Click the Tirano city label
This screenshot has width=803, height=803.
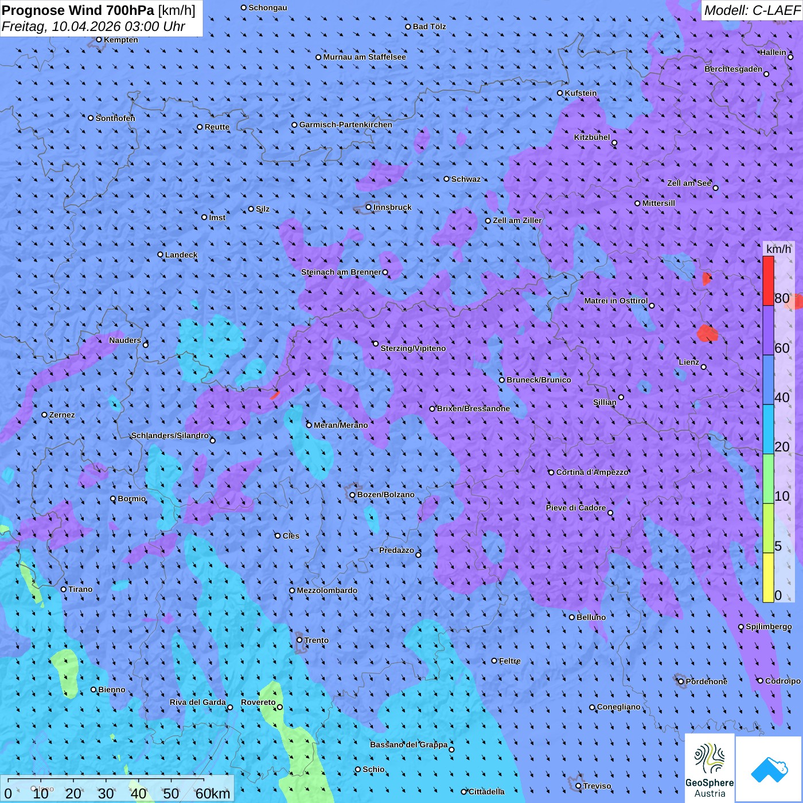pos(80,589)
